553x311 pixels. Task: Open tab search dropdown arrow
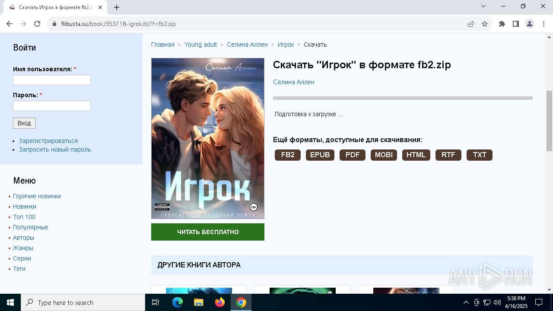(483, 6)
